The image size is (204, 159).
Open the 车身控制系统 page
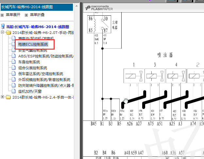(x=29, y=62)
